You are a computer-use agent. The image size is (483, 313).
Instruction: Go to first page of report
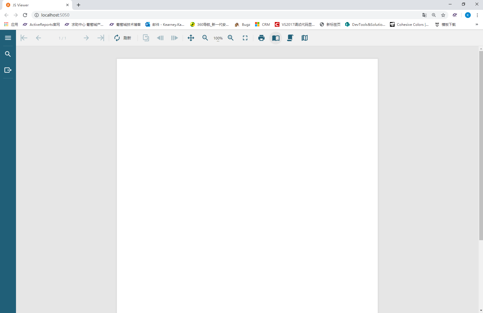point(24,38)
